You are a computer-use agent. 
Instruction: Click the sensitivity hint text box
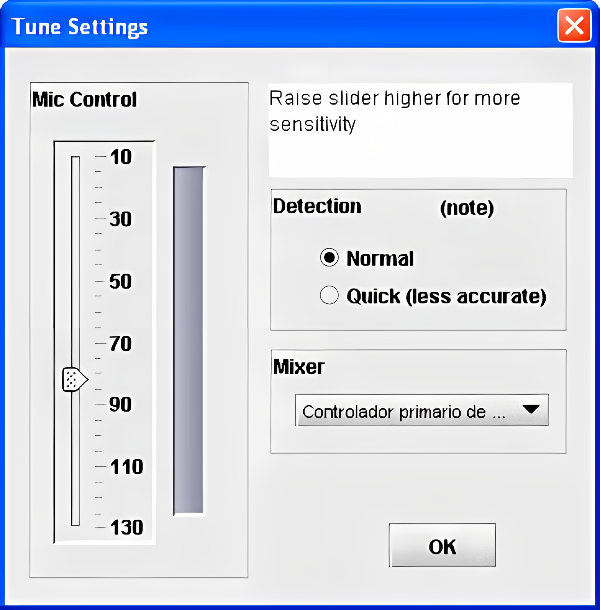pyautogui.click(x=420, y=130)
